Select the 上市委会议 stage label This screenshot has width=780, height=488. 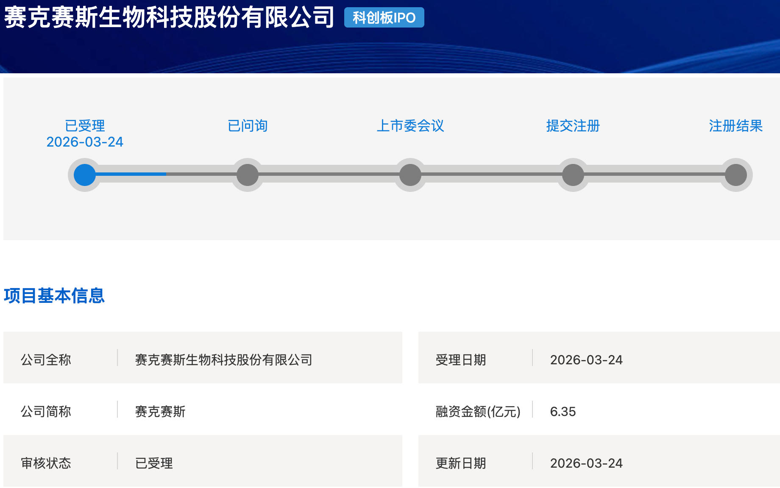(410, 126)
